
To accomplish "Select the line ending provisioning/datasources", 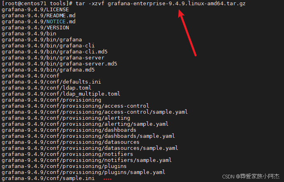I will point(71,142).
